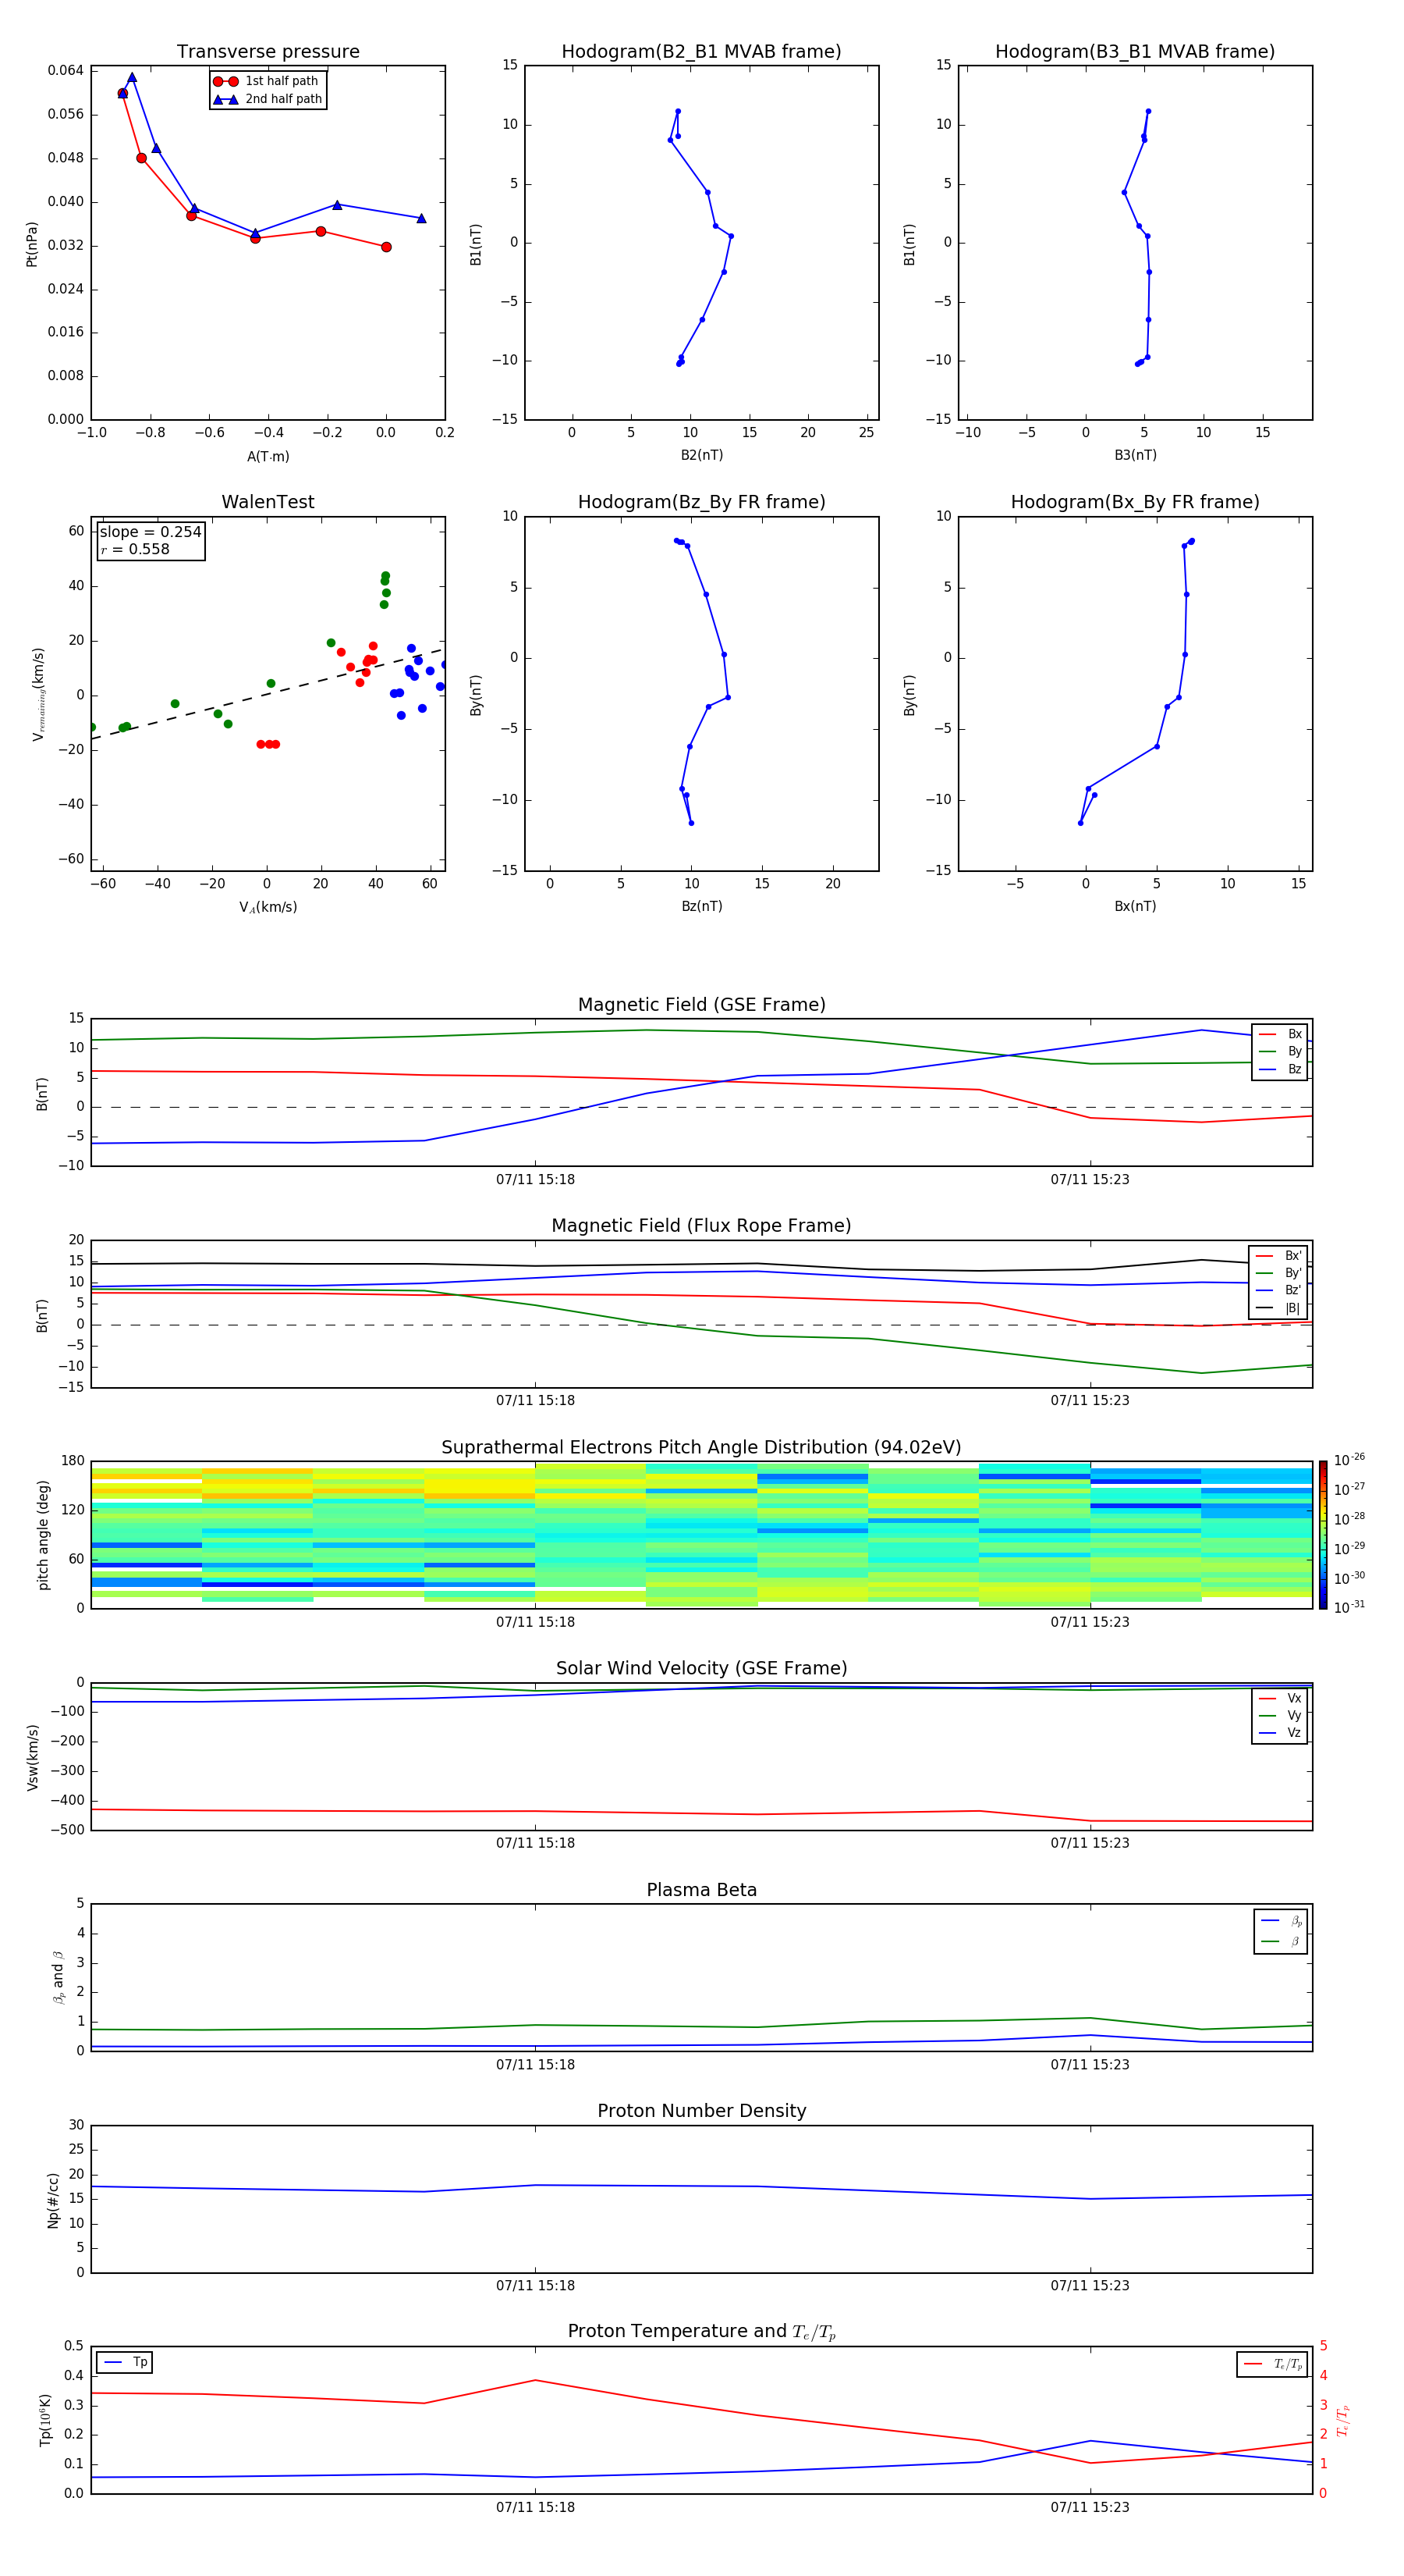1404x2576 pixels.
Task: Click the 'By' legend entry in GSE panel
Action: 1280,1051
